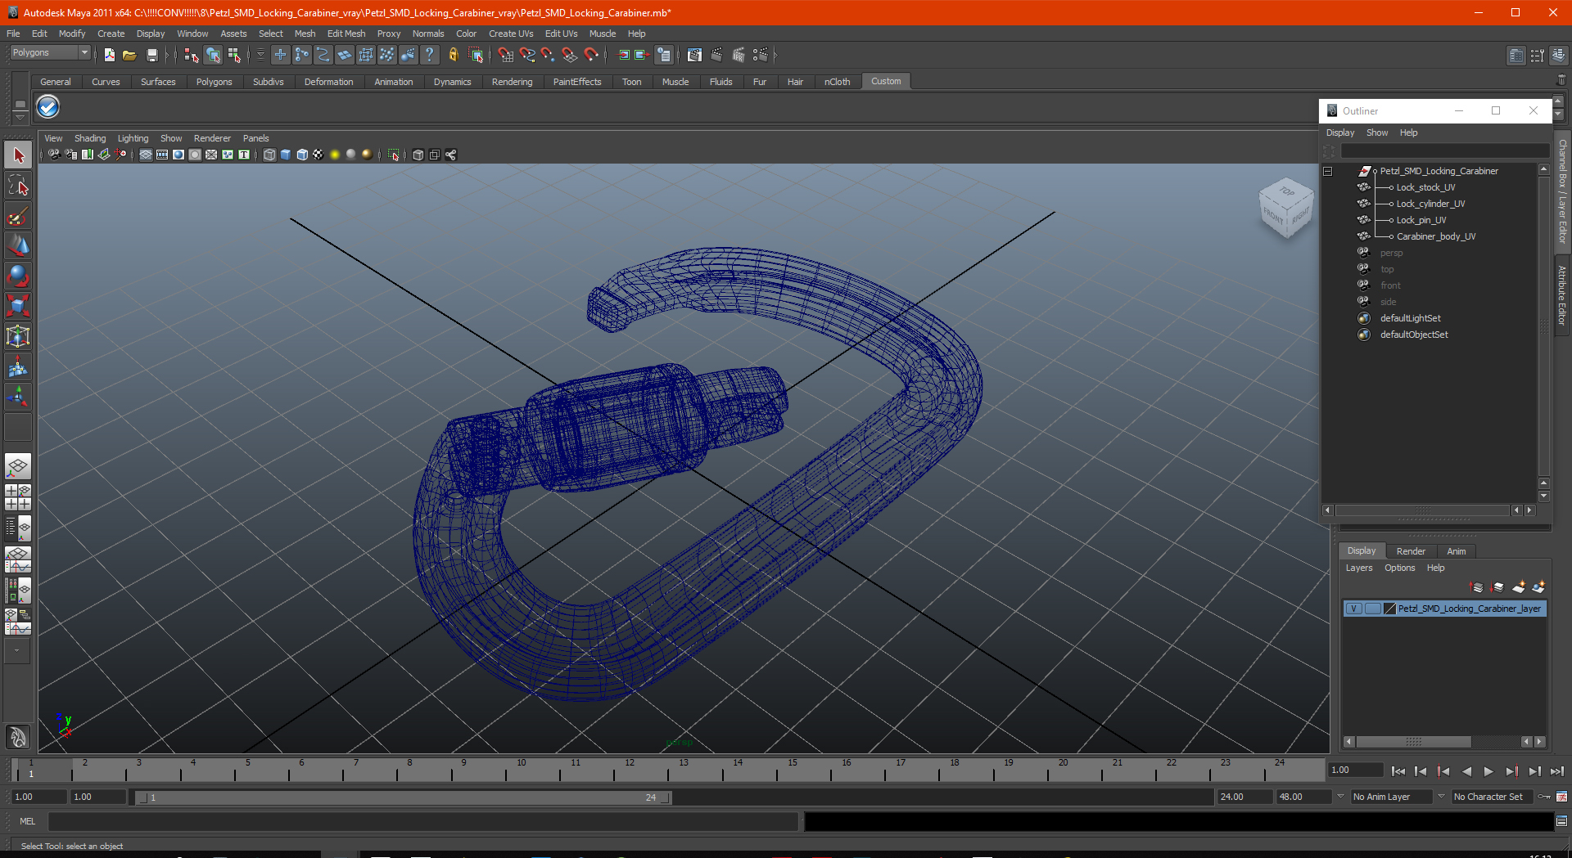1572x858 pixels.
Task: Expand the toolbox layout arrow button
Action: point(17,651)
